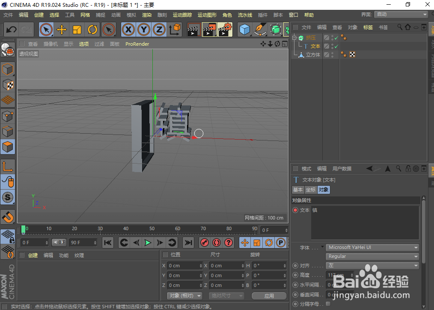Click the Undo arrow icon
The width and height of the screenshot is (434, 310).
(x=11, y=29)
